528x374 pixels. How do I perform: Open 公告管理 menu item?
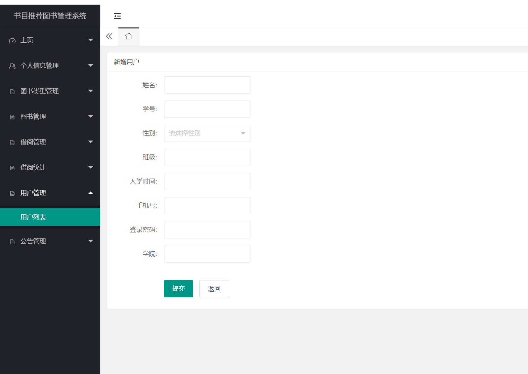coord(50,241)
